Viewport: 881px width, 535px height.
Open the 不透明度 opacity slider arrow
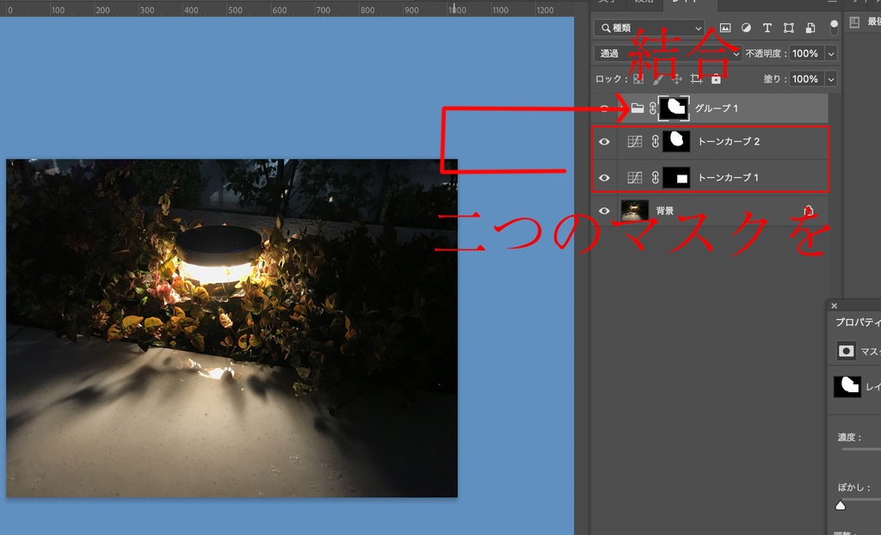831,53
